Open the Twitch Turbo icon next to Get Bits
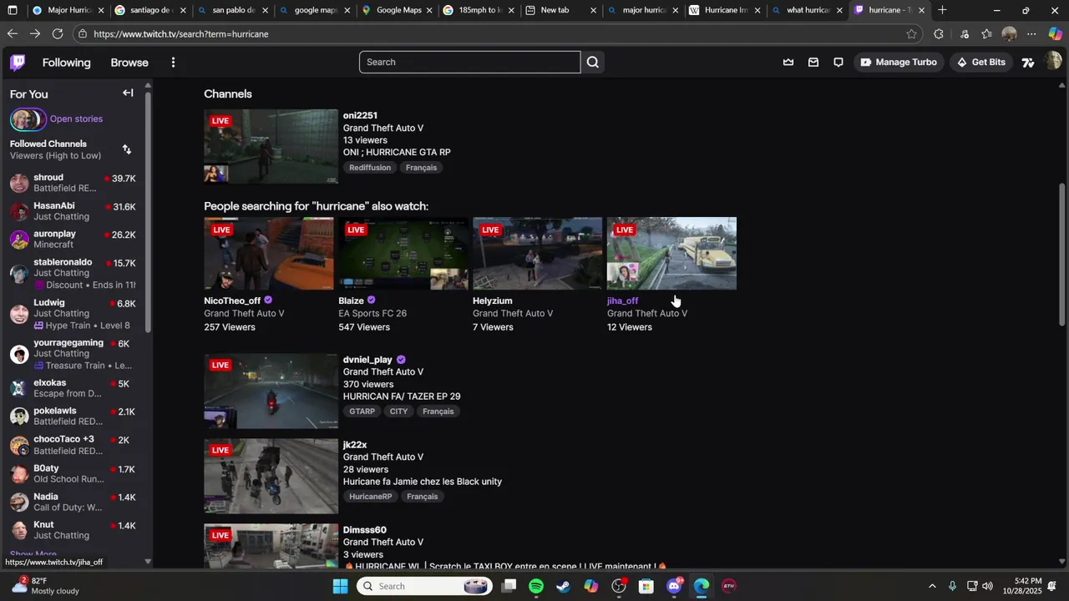 point(1028,63)
